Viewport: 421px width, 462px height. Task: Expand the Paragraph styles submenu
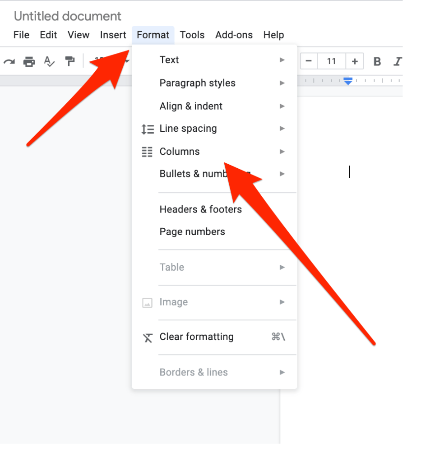tap(197, 83)
